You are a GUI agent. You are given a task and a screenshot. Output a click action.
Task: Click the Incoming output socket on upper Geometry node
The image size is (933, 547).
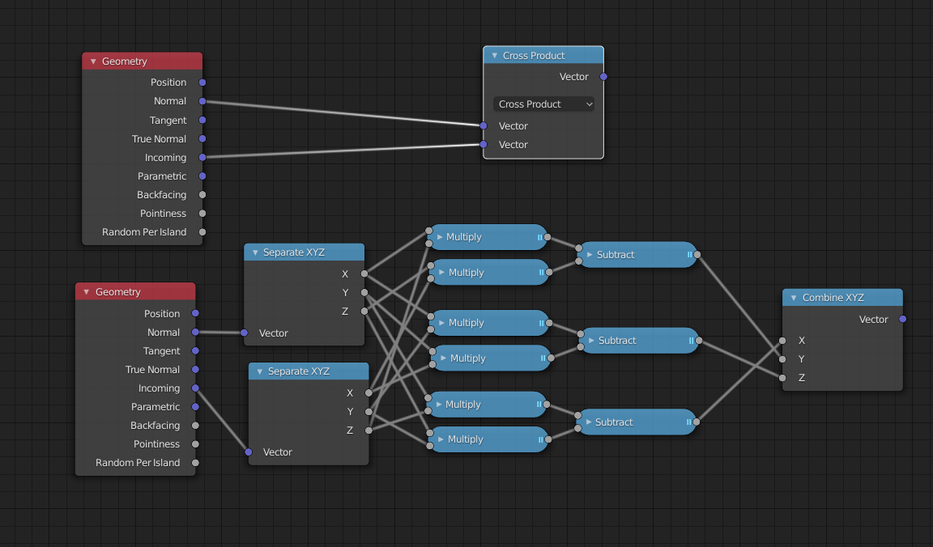[x=202, y=157]
